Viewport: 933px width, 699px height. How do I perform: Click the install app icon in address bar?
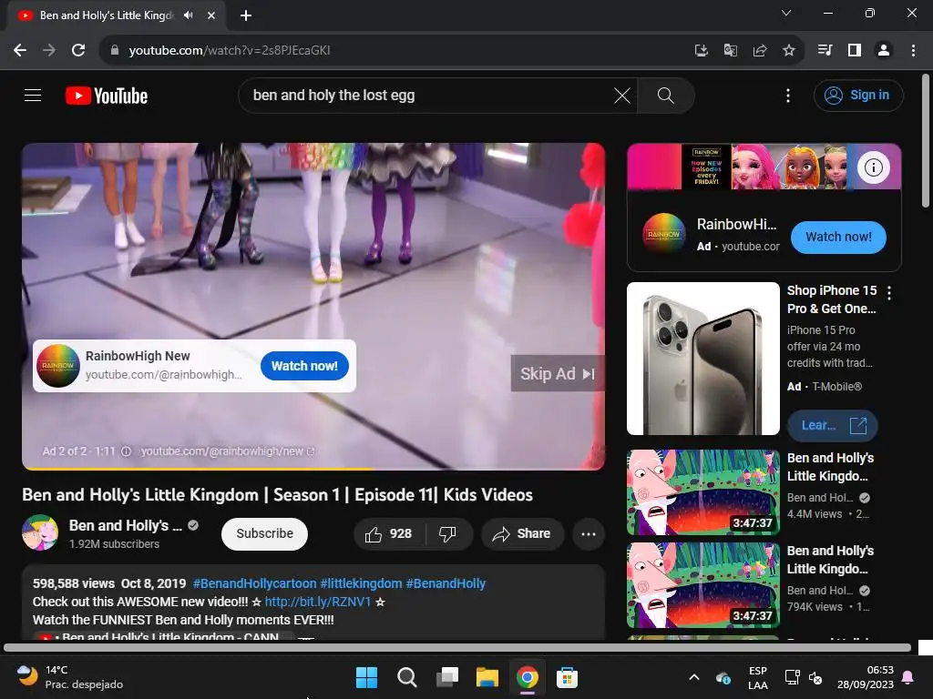(x=702, y=51)
